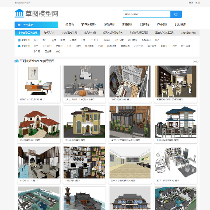
Task: Focus the search input field
Action: [x=147, y=14]
